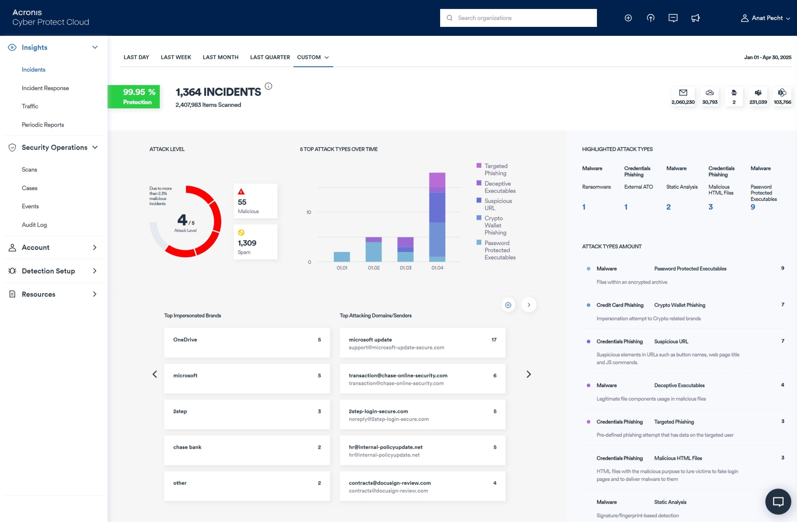Click the Ransomware count link under Malware
Image resolution: width=797 pixels, height=522 pixels.
(x=584, y=206)
